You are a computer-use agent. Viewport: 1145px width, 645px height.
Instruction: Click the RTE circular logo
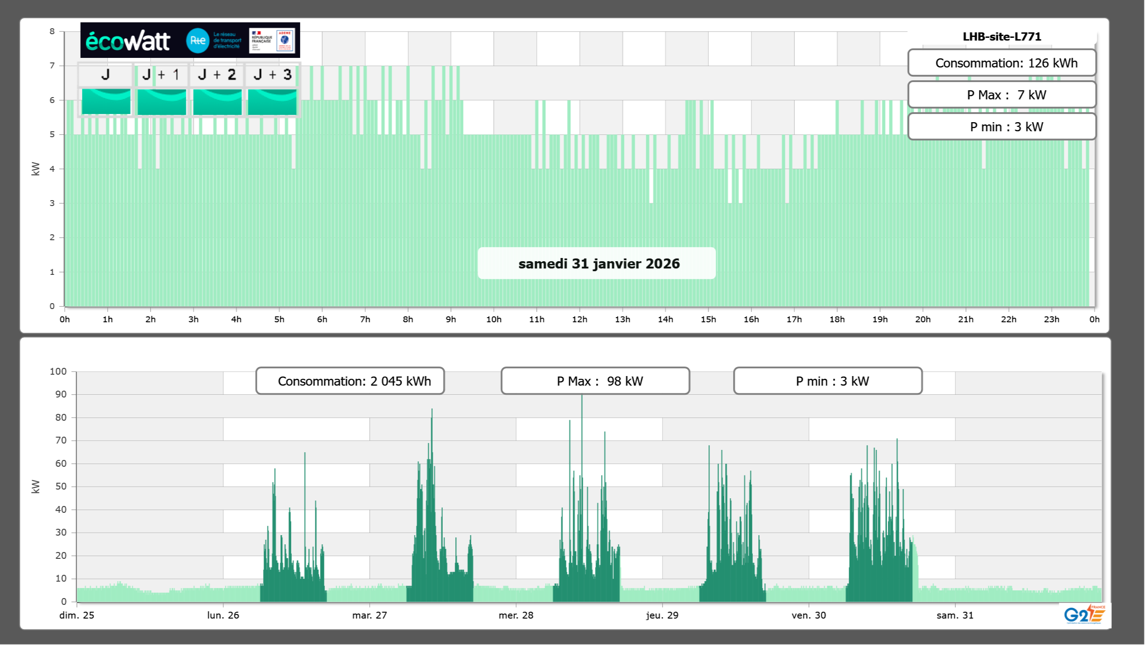[197, 41]
